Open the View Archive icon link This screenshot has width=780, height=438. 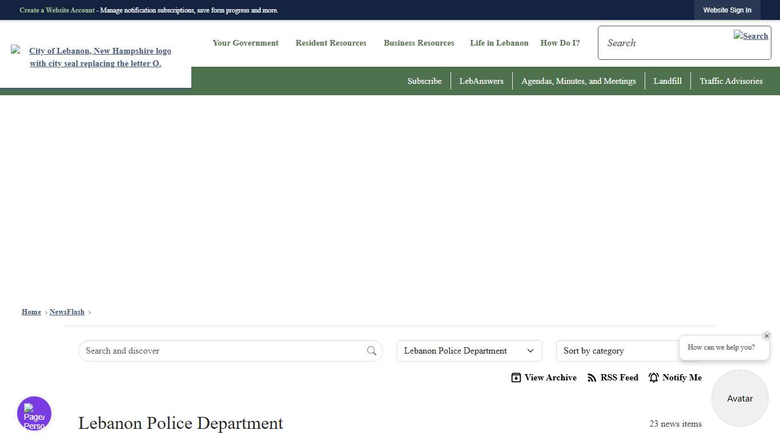tap(516, 378)
